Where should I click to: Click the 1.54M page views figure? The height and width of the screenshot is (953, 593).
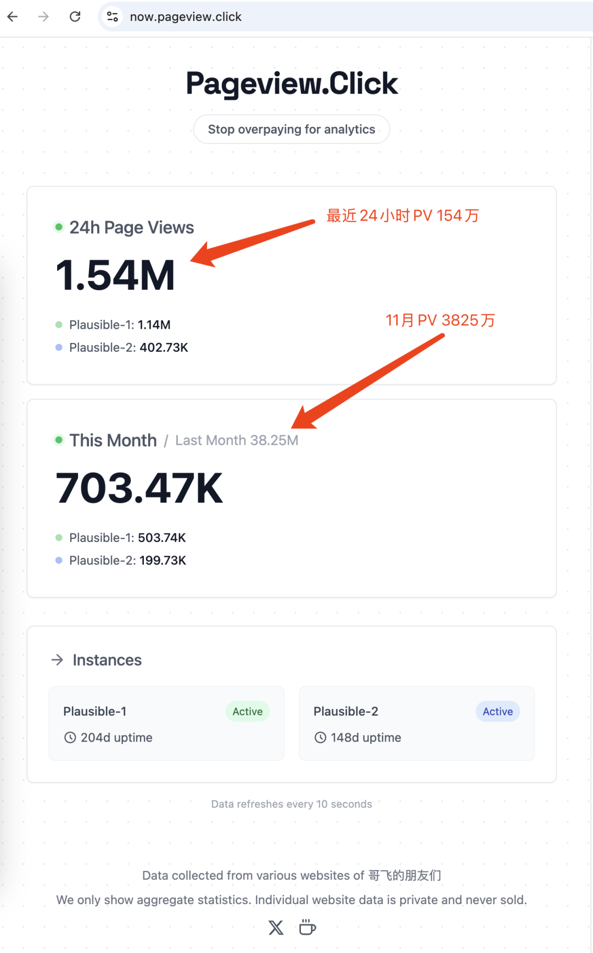[x=115, y=275]
